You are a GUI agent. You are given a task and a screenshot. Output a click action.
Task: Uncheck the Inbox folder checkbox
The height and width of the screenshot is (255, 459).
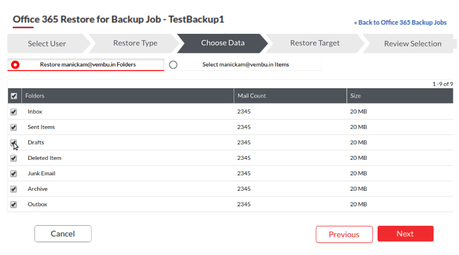coord(14,112)
